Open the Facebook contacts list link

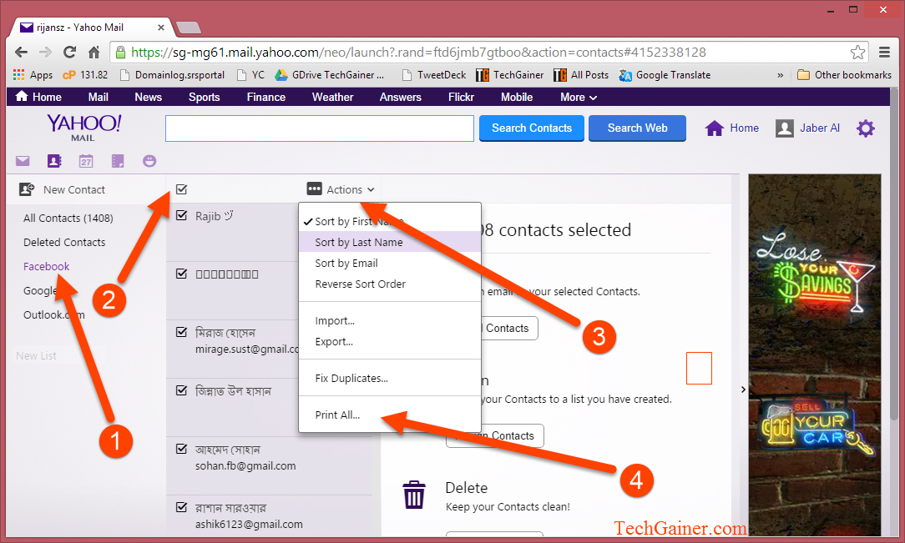tap(46, 266)
